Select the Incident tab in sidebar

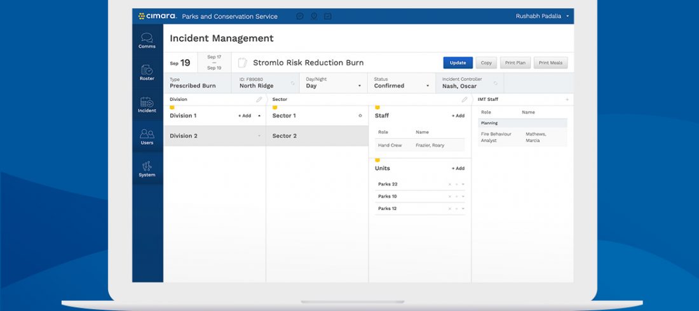(x=147, y=105)
